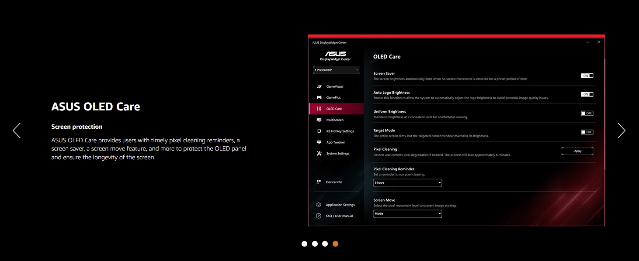Screen dimensions: 639x261
Task: Jump to the first carousel dot
Action: [305, 244]
